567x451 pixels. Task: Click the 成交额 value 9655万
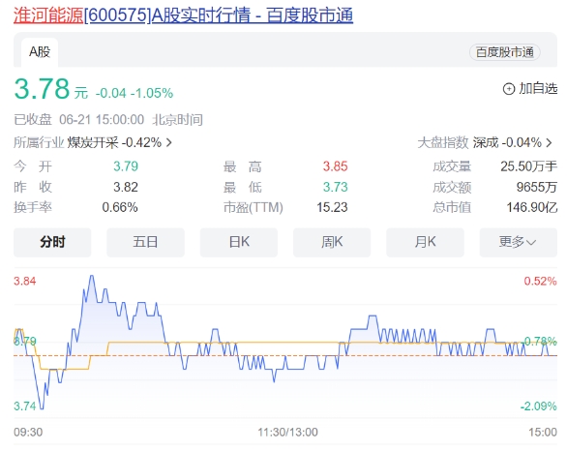[x=537, y=187]
